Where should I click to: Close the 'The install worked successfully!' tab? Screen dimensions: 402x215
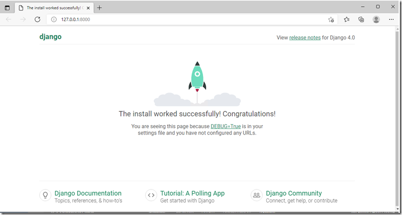[x=88, y=8]
